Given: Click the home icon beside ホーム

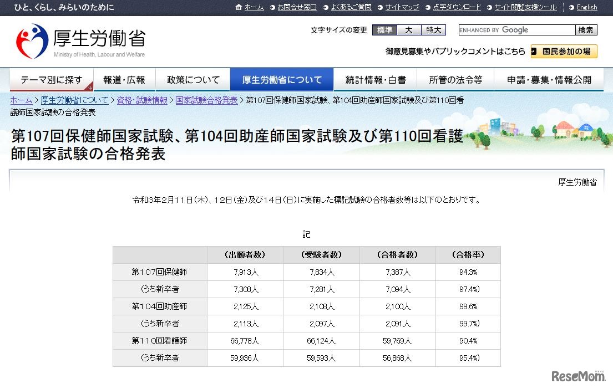Looking at the screenshot, I should (x=239, y=7).
